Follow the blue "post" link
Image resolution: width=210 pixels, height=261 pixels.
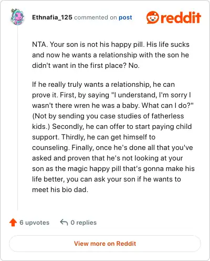(125, 17)
